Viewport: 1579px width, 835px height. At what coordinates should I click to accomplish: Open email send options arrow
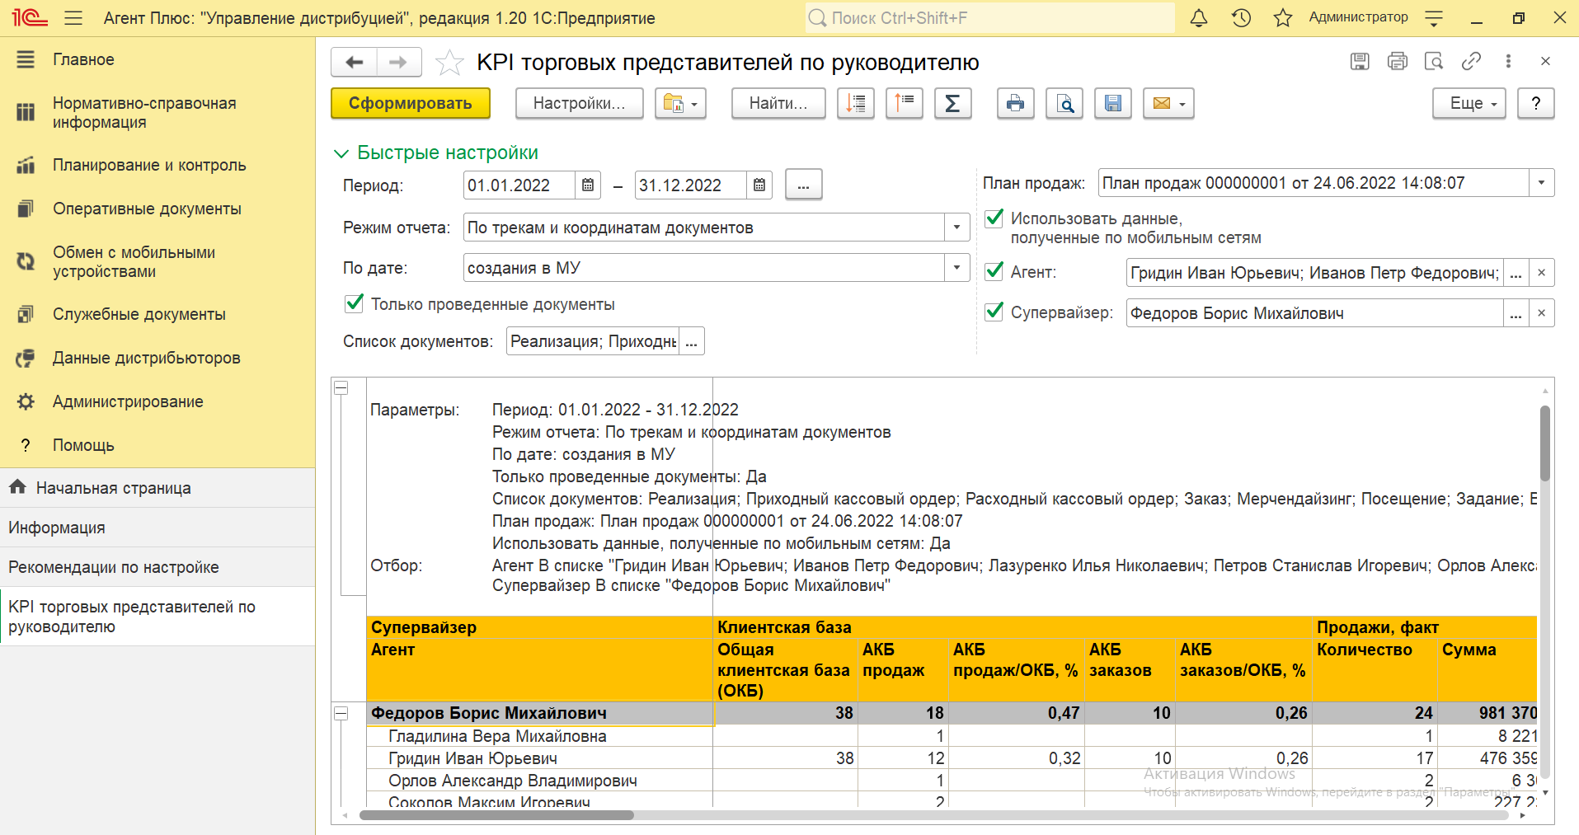[1182, 104]
